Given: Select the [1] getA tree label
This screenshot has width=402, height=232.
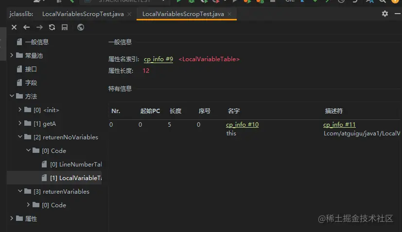Looking at the screenshot, I should (x=45, y=124).
